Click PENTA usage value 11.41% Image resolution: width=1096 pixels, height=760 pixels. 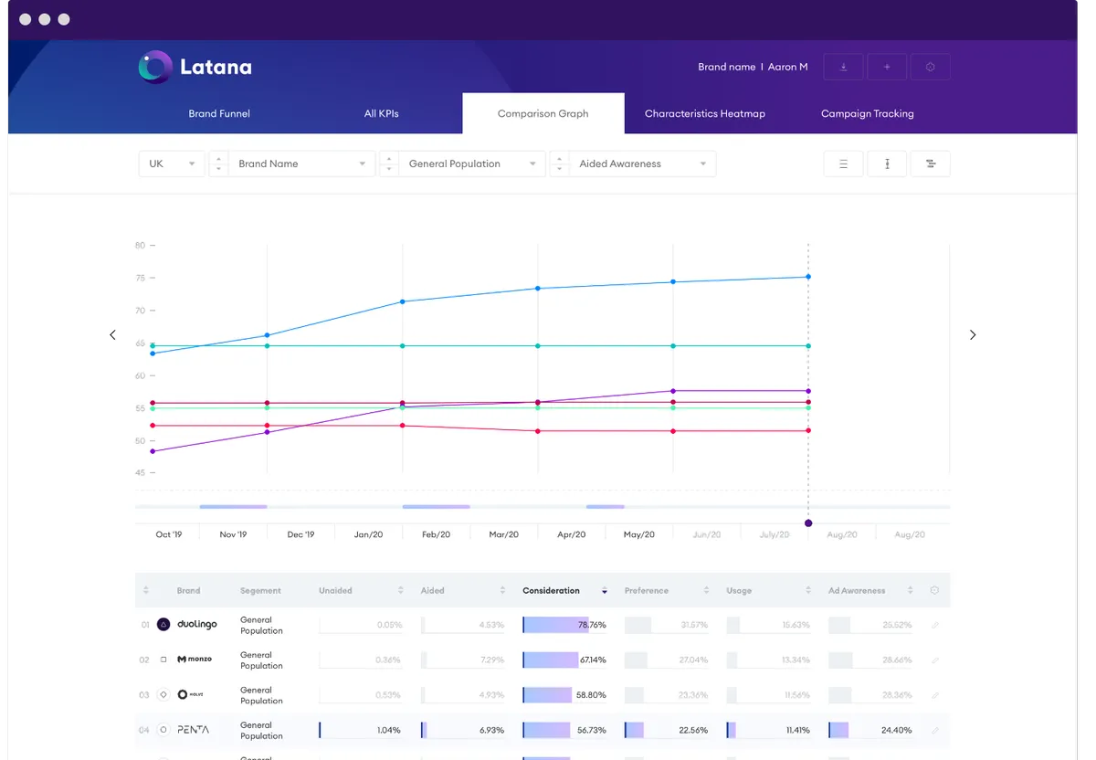796,730
